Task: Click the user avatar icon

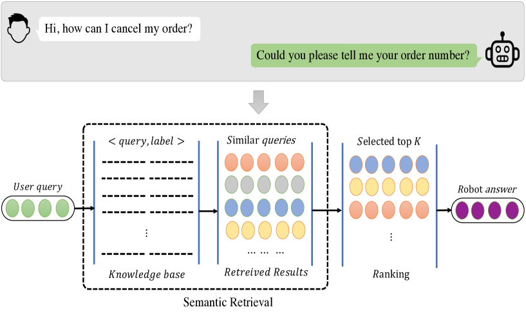Action: click(20, 28)
